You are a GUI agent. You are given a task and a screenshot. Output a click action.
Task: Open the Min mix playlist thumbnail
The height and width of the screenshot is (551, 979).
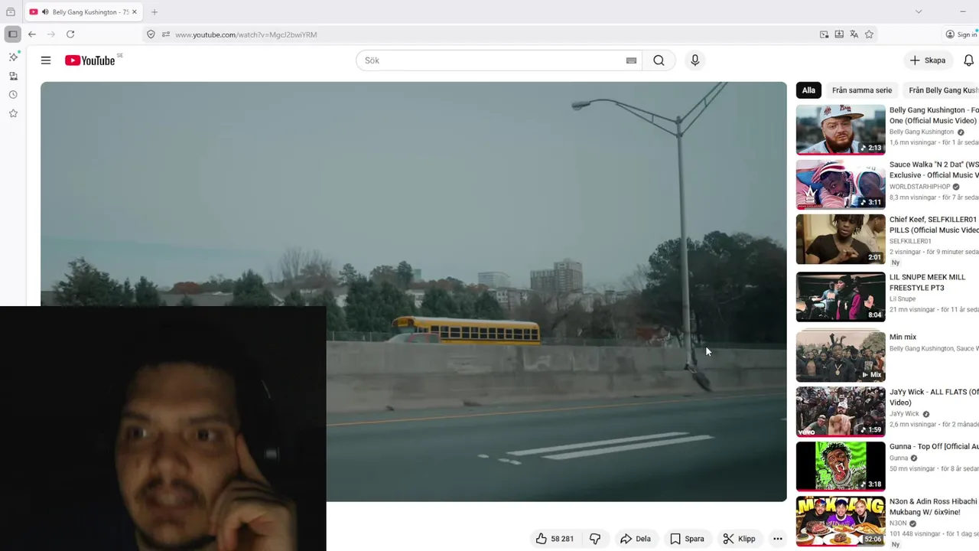tap(841, 356)
